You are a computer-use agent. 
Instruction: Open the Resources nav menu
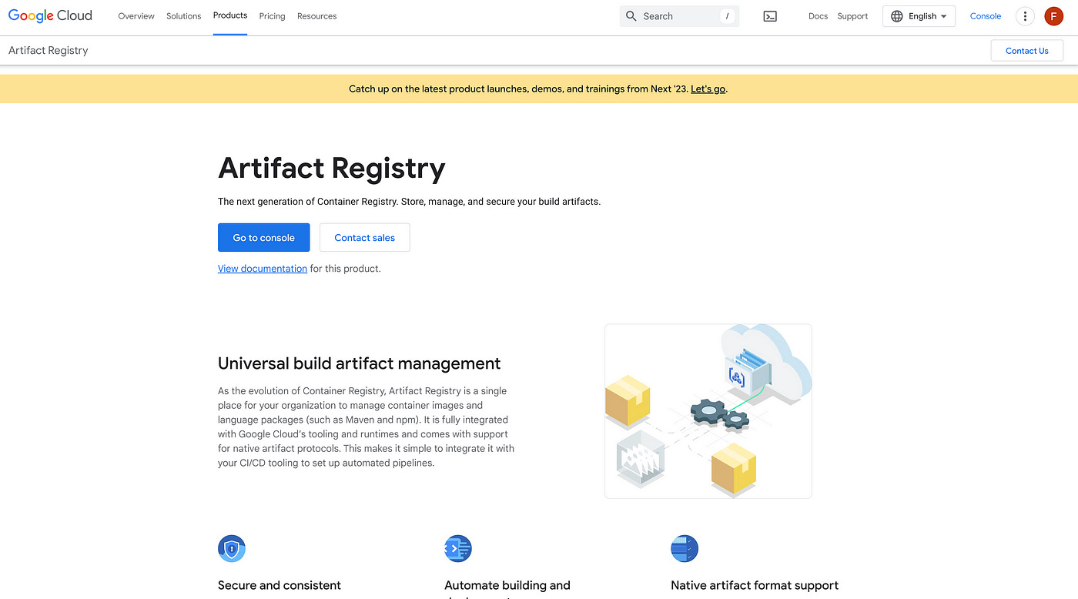(x=317, y=16)
